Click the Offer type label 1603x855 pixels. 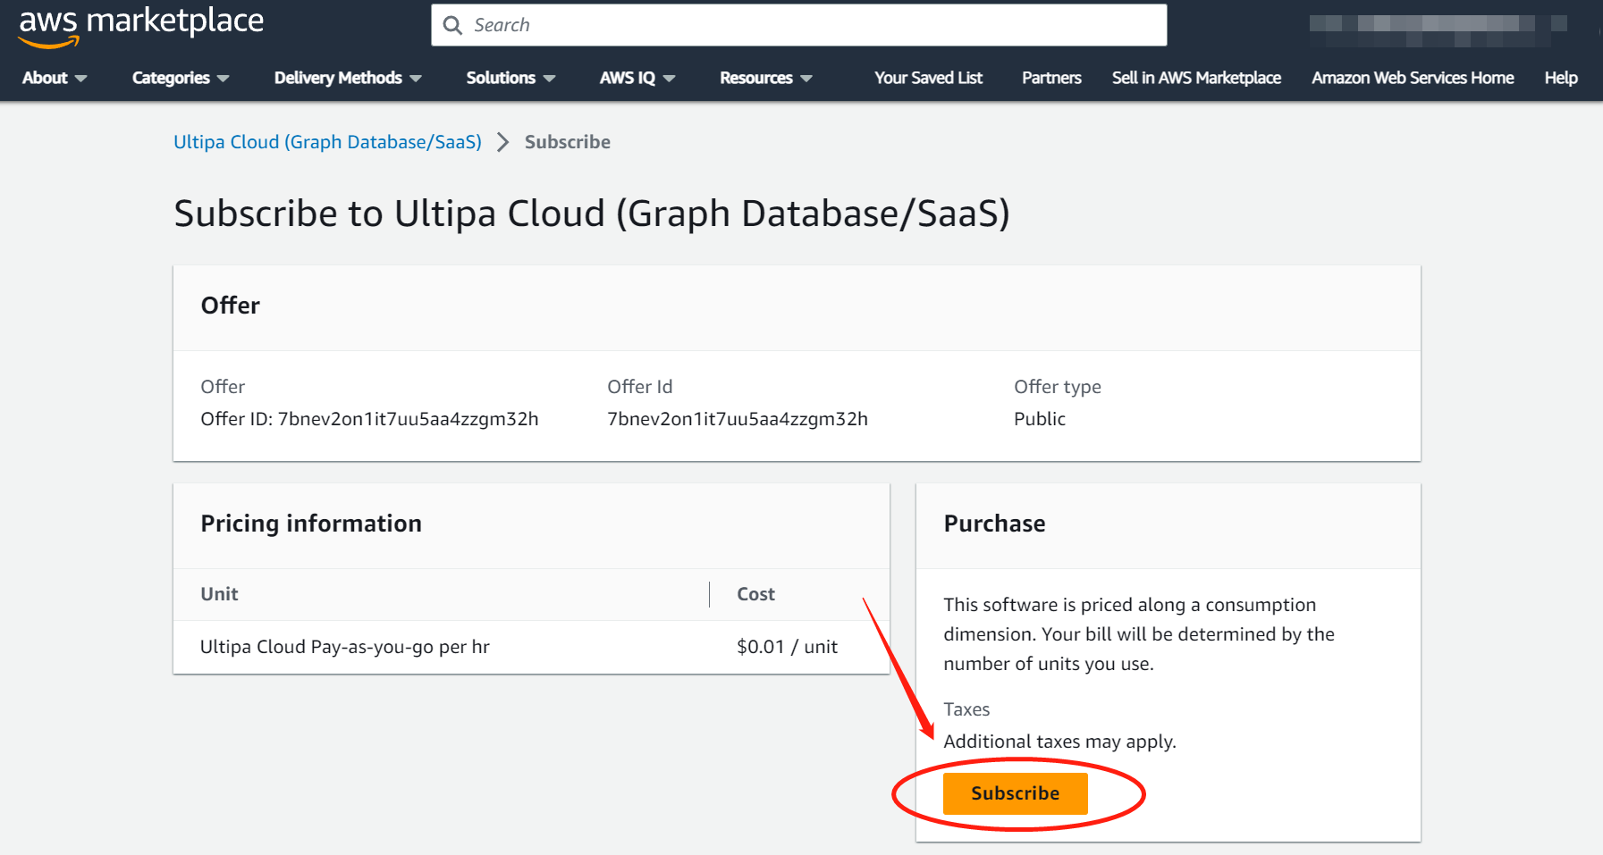[x=1058, y=387]
